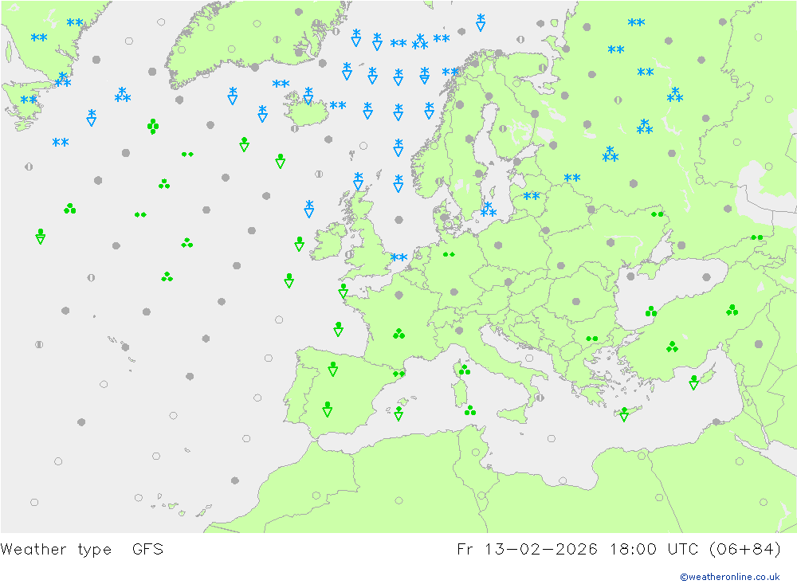This screenshot has width=797, height=584.
Task: Click the rain symbol south of Sardinia
Action: (x=470, y=410)
